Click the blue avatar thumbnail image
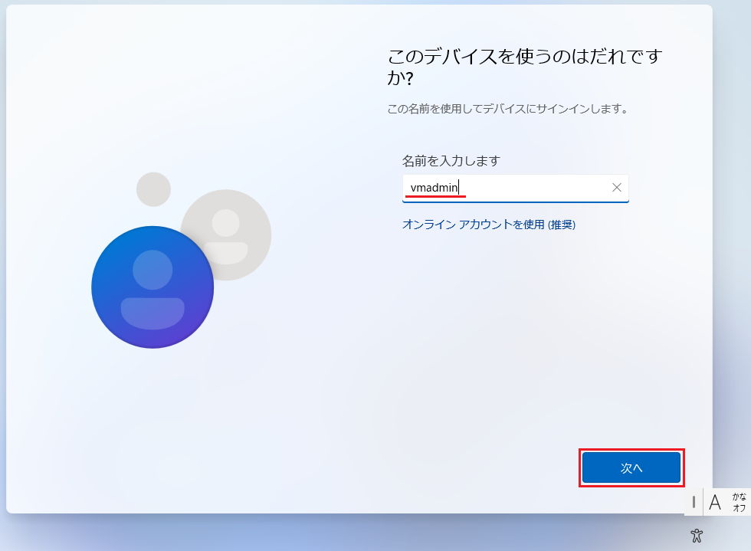Screen dimensions: 751x551 point(152,287)
